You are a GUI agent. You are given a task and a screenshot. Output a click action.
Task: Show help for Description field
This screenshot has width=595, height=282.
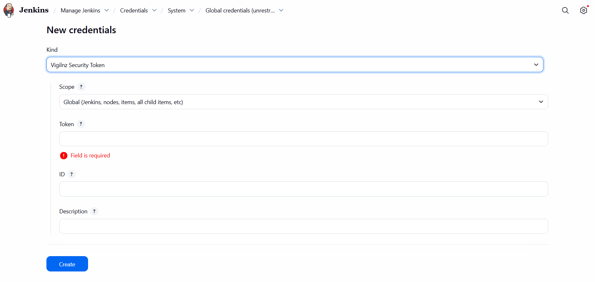coord(94,211)
